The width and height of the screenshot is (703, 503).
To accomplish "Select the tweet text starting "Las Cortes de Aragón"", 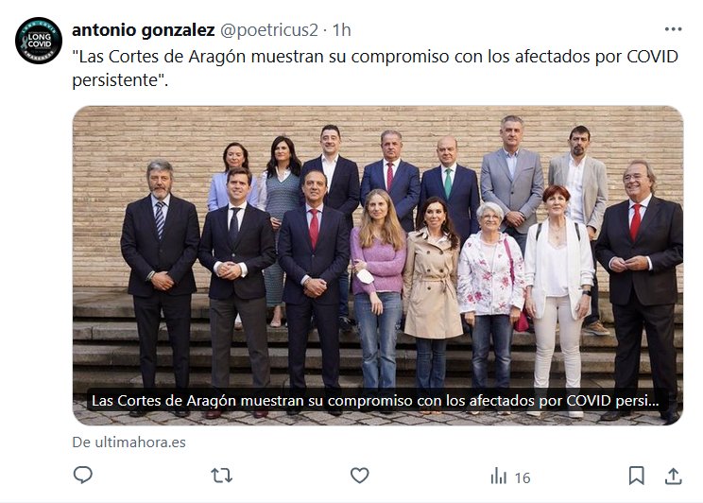I will pos(375,68).
